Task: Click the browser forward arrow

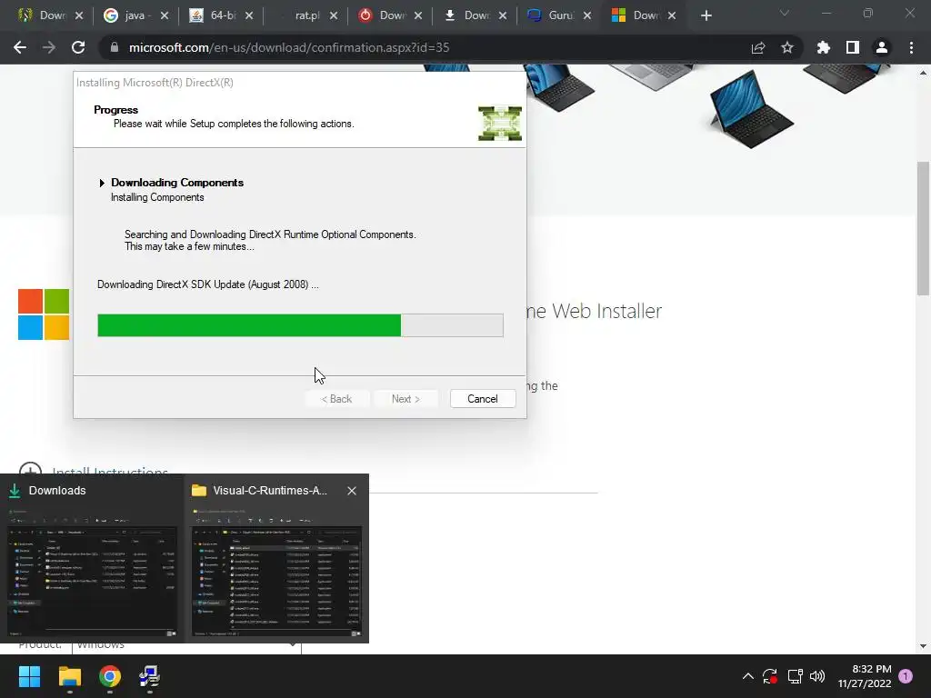Action: tap(49, 47)
